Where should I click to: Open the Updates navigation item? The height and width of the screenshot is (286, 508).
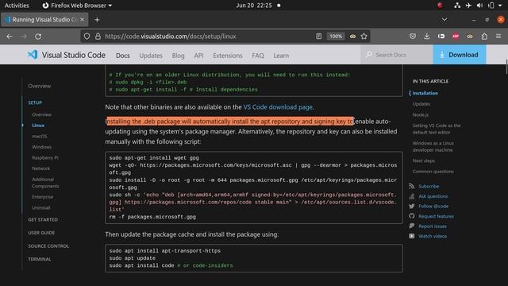(151, 56)
